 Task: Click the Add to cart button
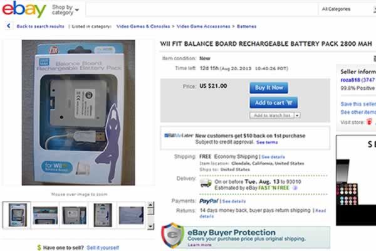tap(274, 103)
